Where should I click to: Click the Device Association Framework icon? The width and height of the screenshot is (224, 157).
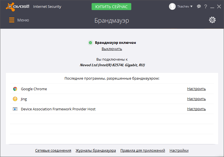pyautogui.click(x=15, y=109)
